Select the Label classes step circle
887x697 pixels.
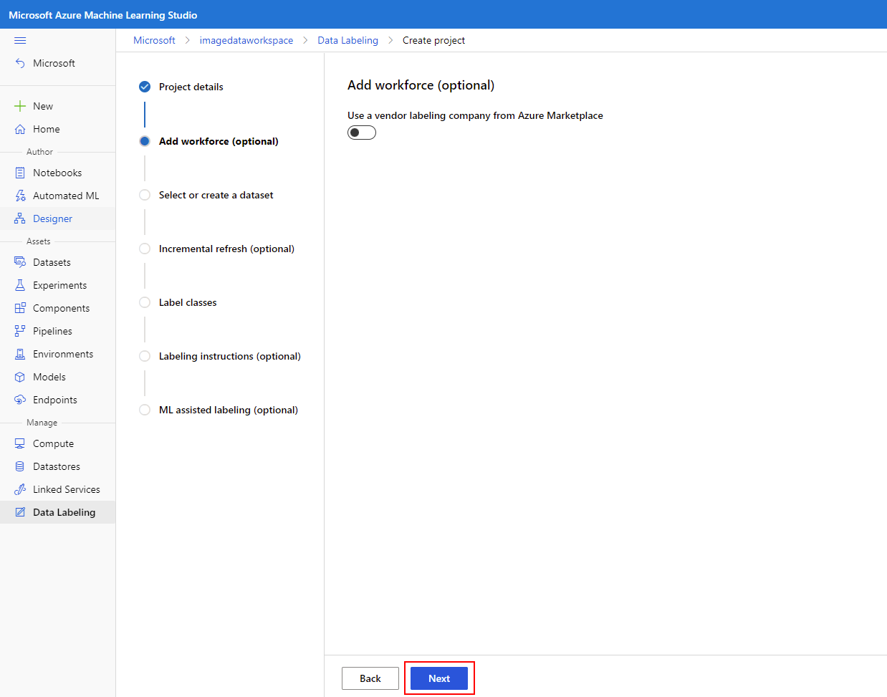(145, 302)
